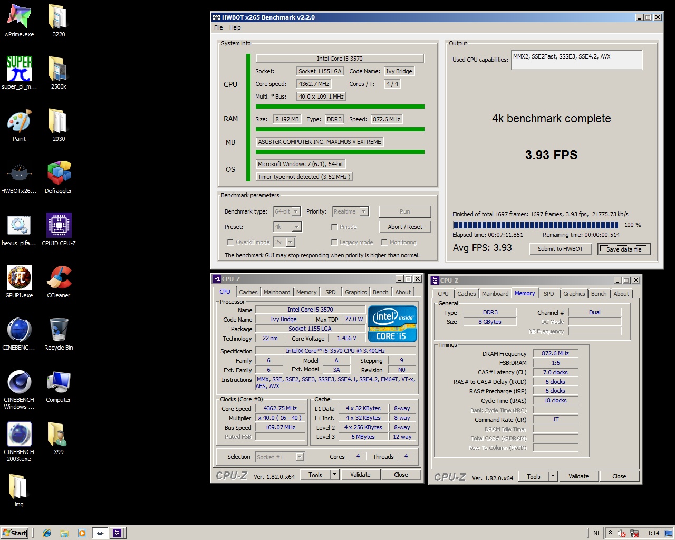
Task: Switch to the CPU-Z taskbar button
Action: (117, 533)
